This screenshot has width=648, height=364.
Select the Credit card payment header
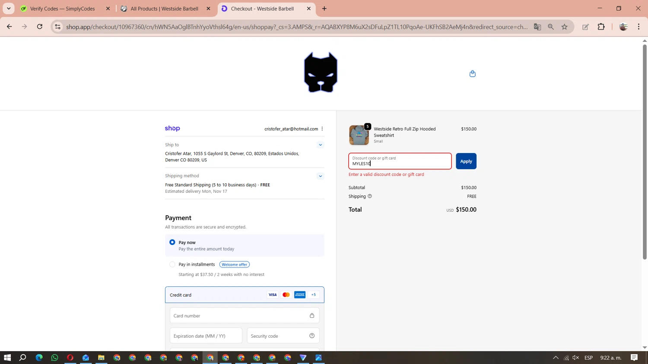coord(245,295)
